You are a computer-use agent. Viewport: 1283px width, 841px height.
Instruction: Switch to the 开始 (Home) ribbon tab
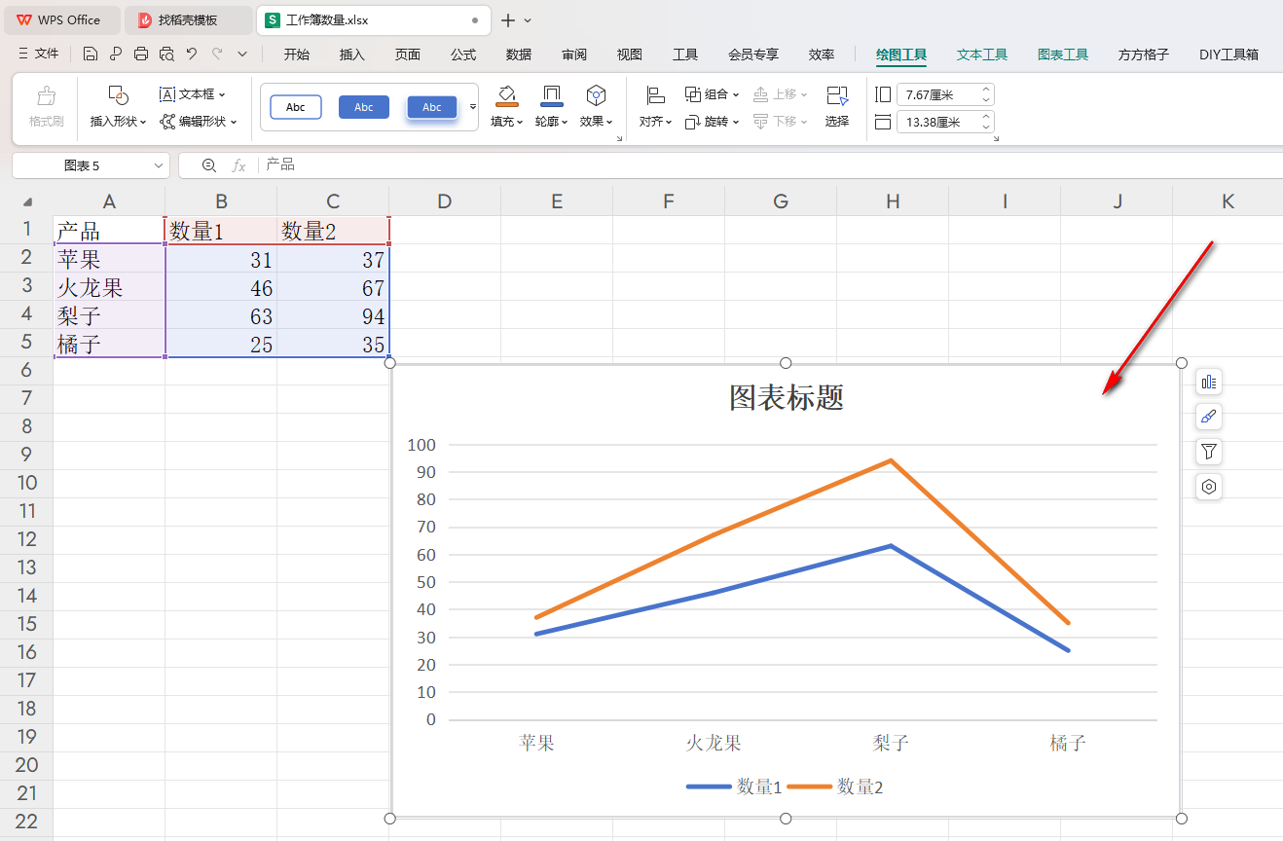click(x=297, y=55)
